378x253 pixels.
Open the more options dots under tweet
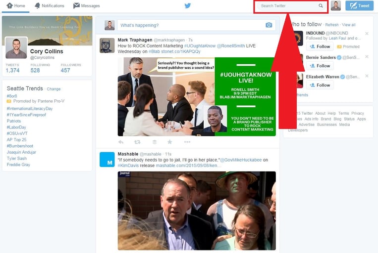pyautogui.click(x=187, y=142)
